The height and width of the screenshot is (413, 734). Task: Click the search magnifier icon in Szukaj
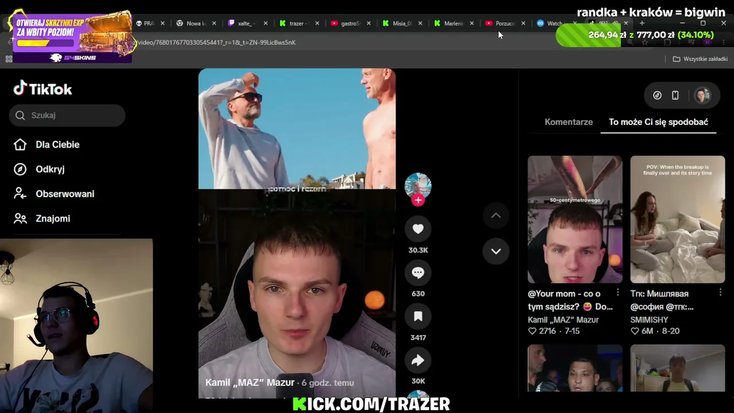(x=20, y=115)
